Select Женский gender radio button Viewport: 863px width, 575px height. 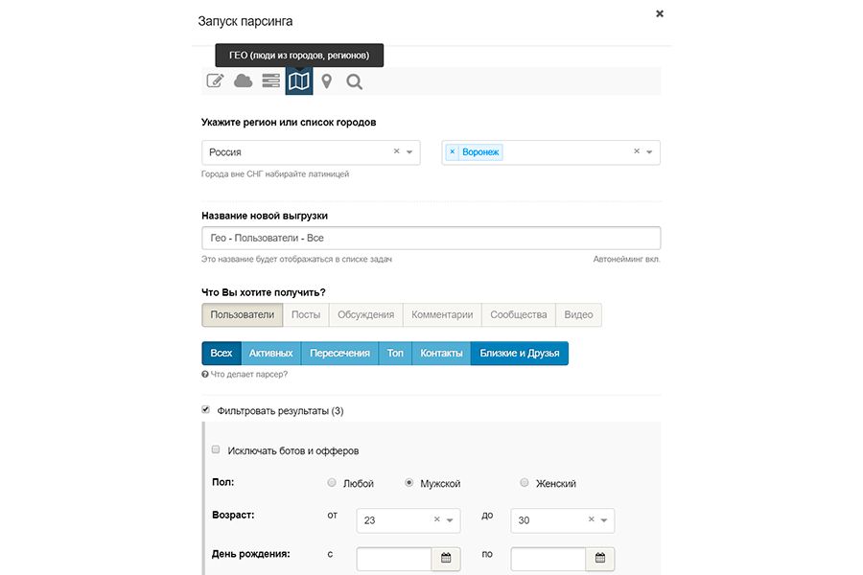coord(524,483)
